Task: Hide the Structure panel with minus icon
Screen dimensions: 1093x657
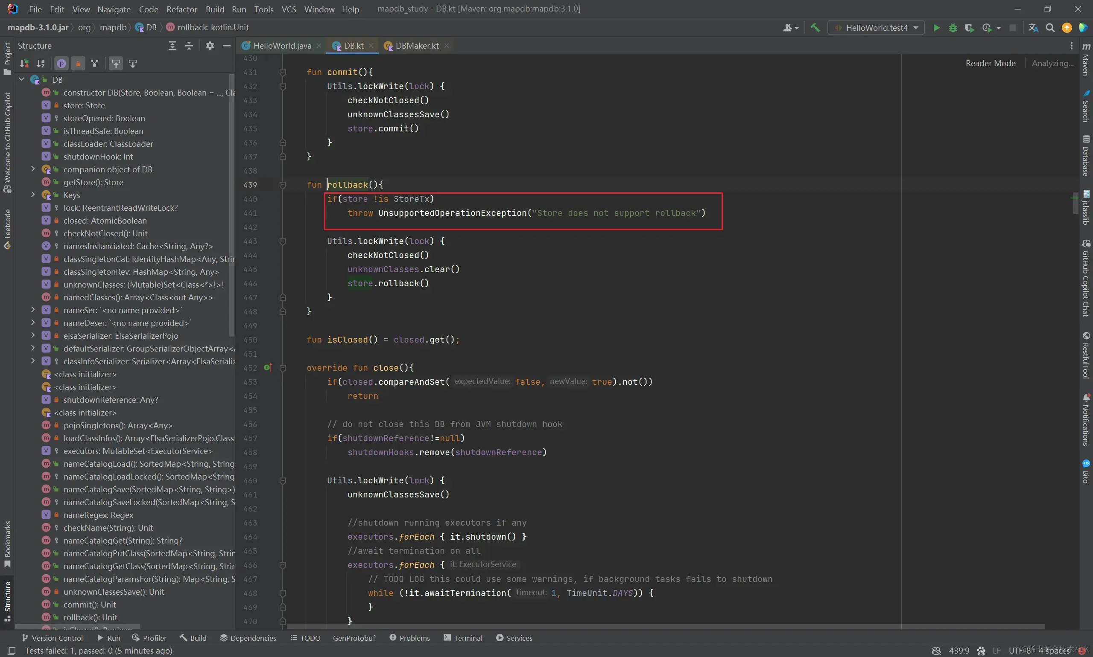Action: pyautogui.click(x=226, y=46)
